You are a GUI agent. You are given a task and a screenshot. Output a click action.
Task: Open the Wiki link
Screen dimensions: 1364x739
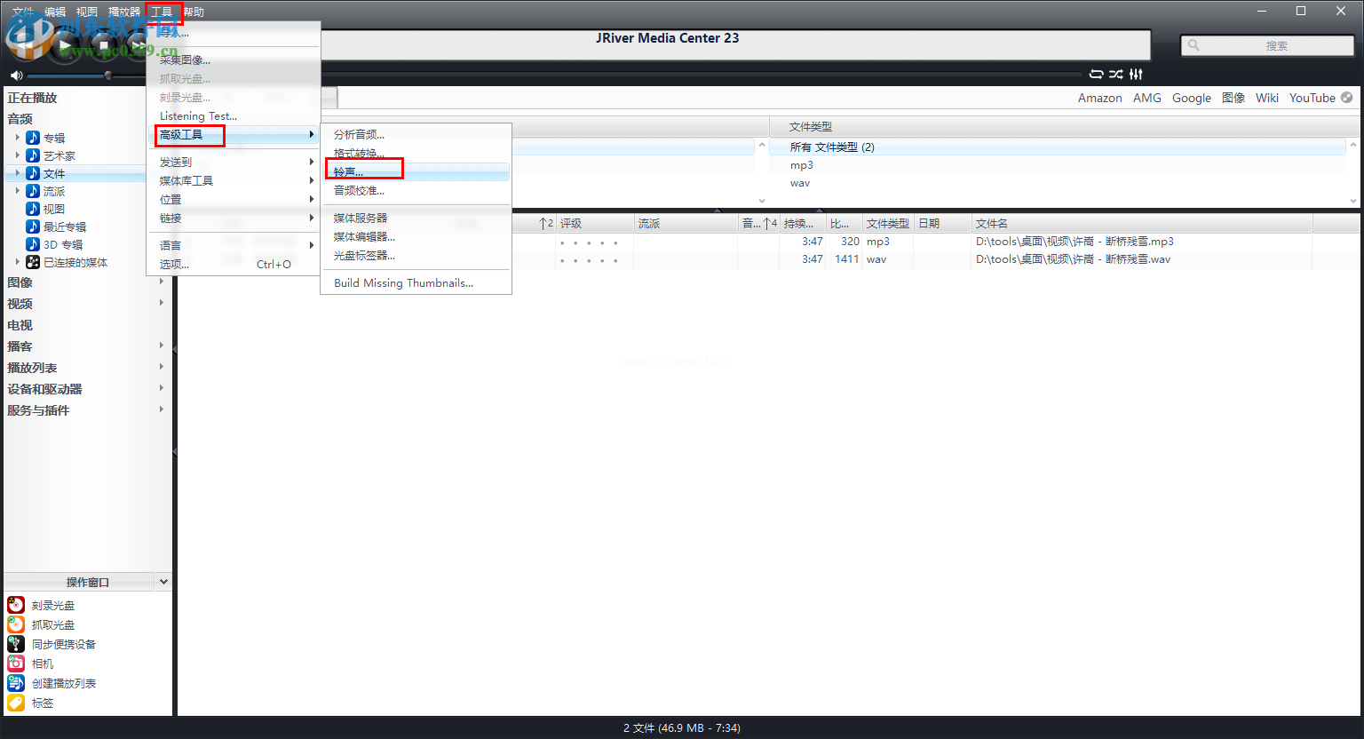pos(1267,98)
